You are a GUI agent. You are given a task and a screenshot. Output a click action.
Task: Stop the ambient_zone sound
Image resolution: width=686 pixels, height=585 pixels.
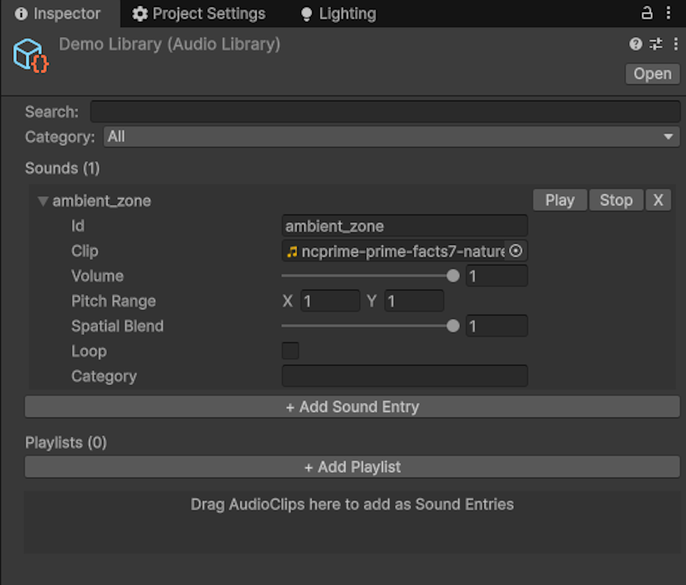point(616,200)
